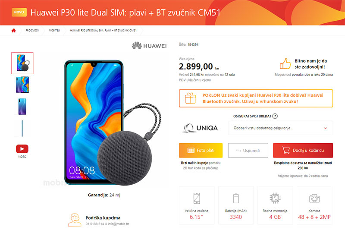This screenshot has width=345, height=230.
Task: Open the additional insurance type dropdown
Action: pos(280,128)
